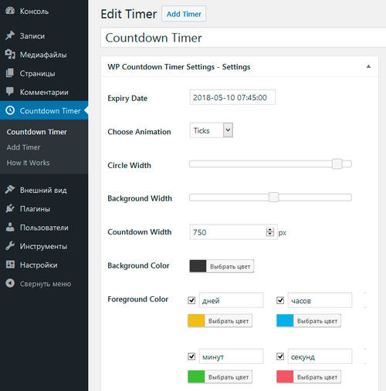Click the Свернуть меню arrow icon
The height and width of the screenshot is (391, 386).
coord(10,283)
